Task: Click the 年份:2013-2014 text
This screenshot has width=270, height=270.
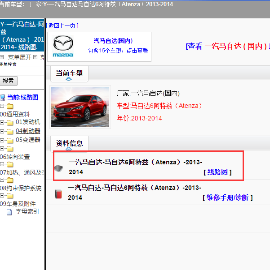Action: click(139, 119)
